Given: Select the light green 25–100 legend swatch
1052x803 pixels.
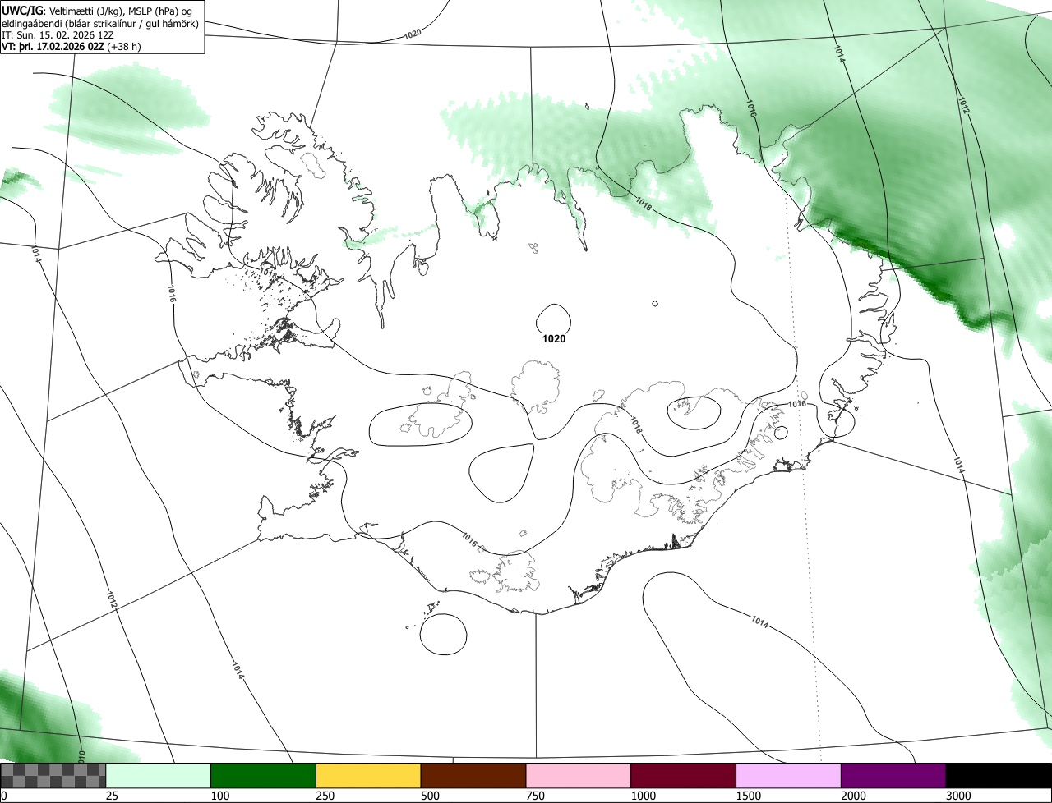Looking at the screenshot, I should (x=159, y=776).
